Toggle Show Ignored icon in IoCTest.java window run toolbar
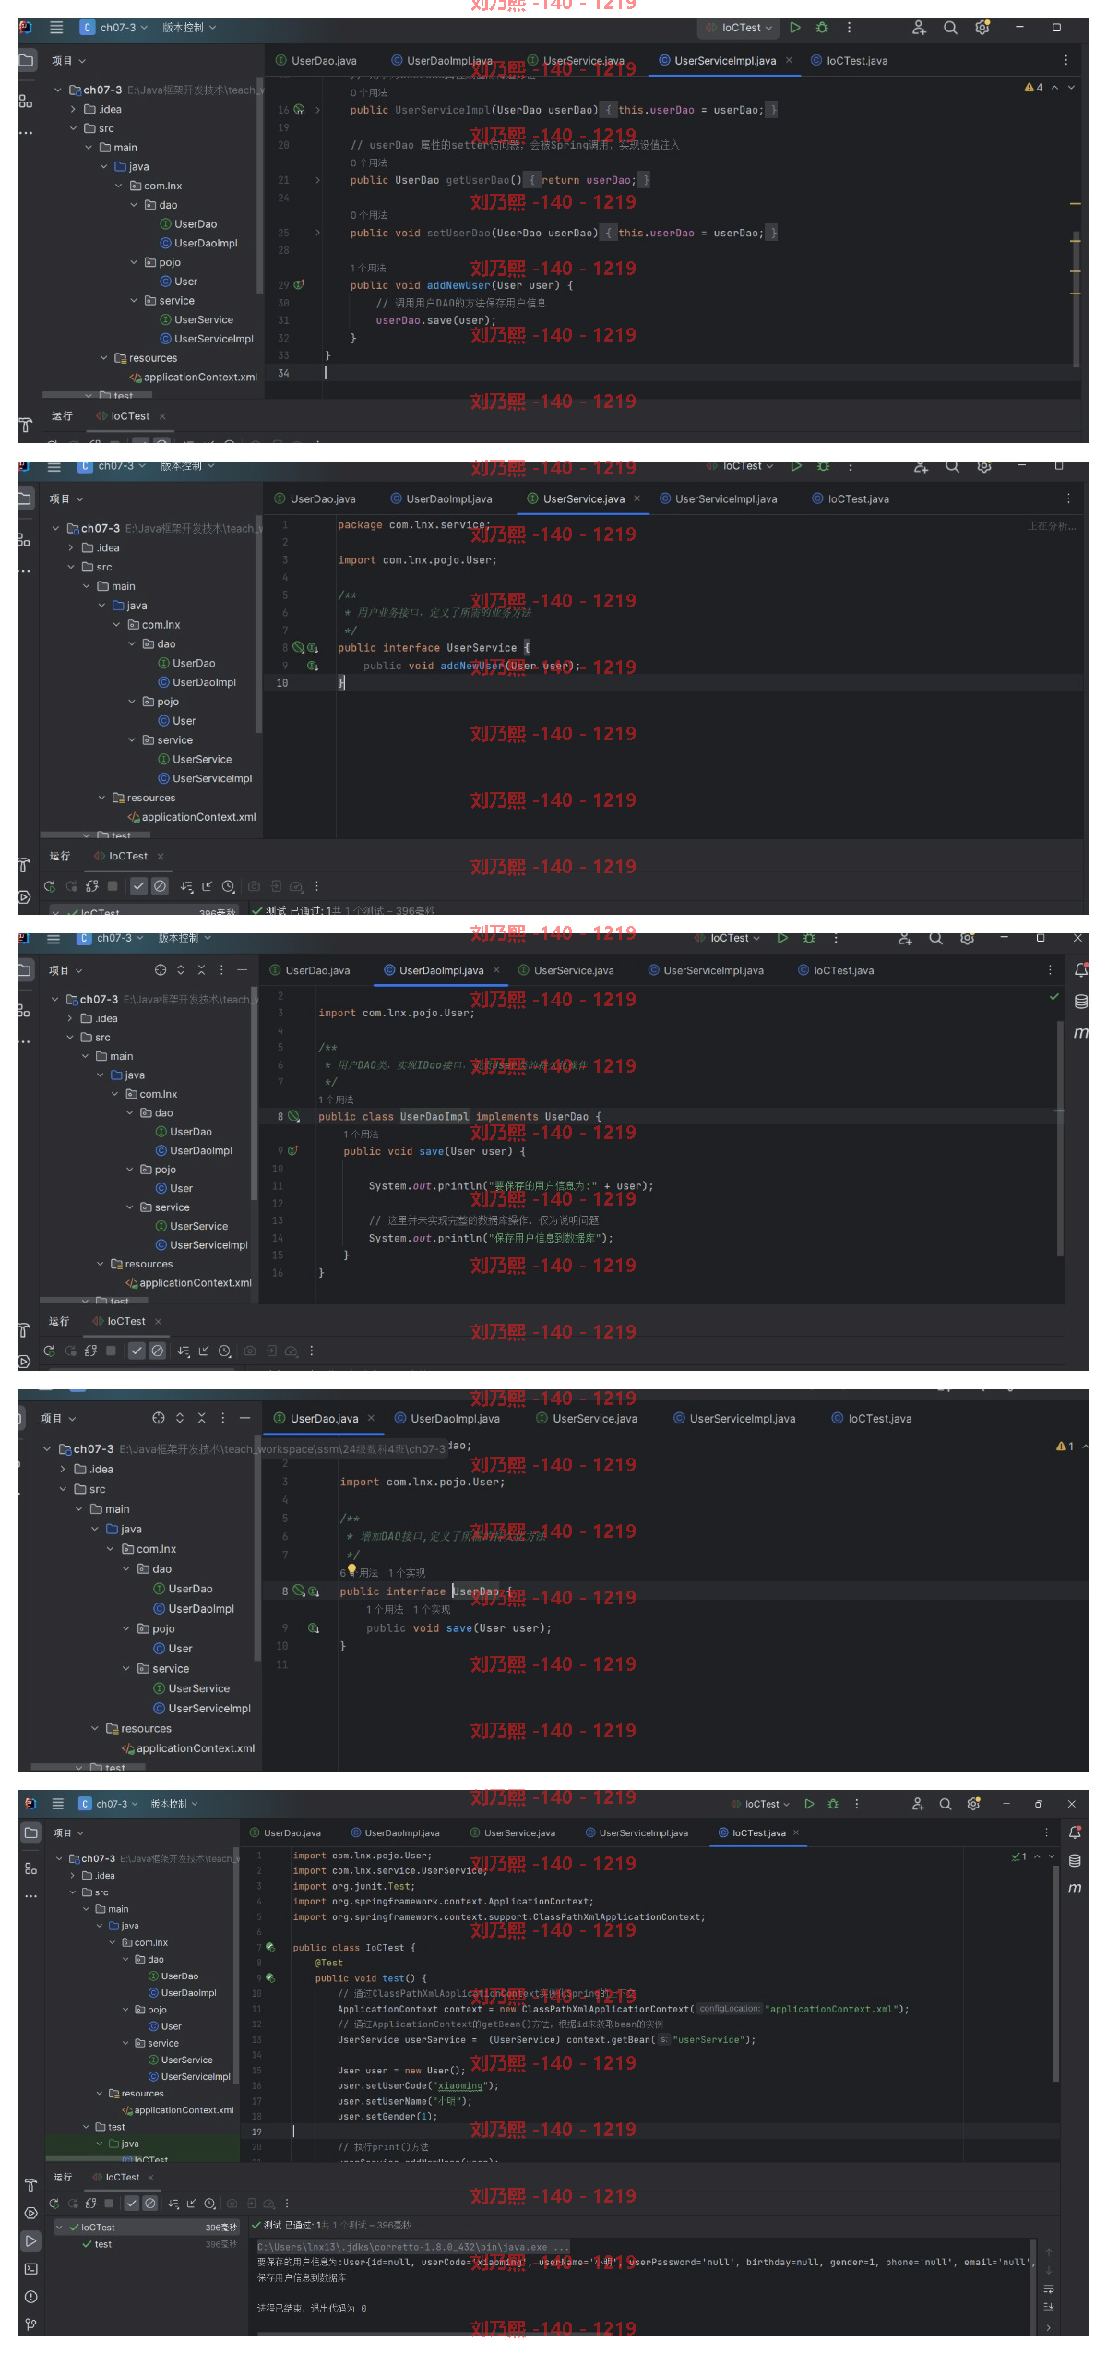This screenshot has width=1107, height=2354. tap(150, 2204)
